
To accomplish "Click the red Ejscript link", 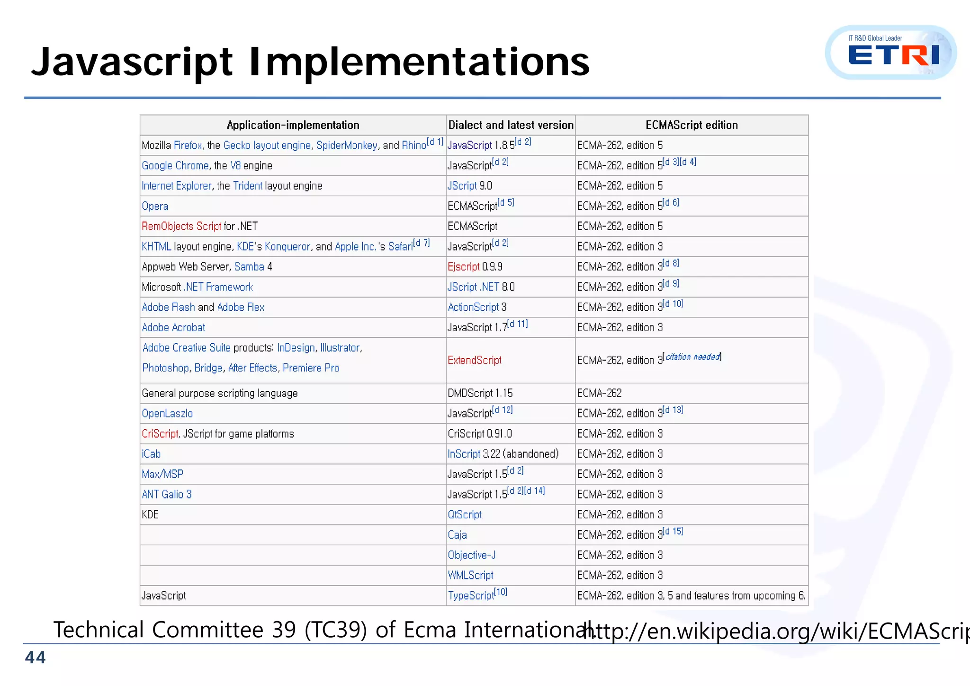I will [464, 267].
